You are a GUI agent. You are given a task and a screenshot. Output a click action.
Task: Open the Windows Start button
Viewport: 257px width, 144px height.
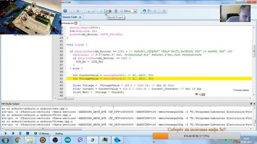(5, 140)
